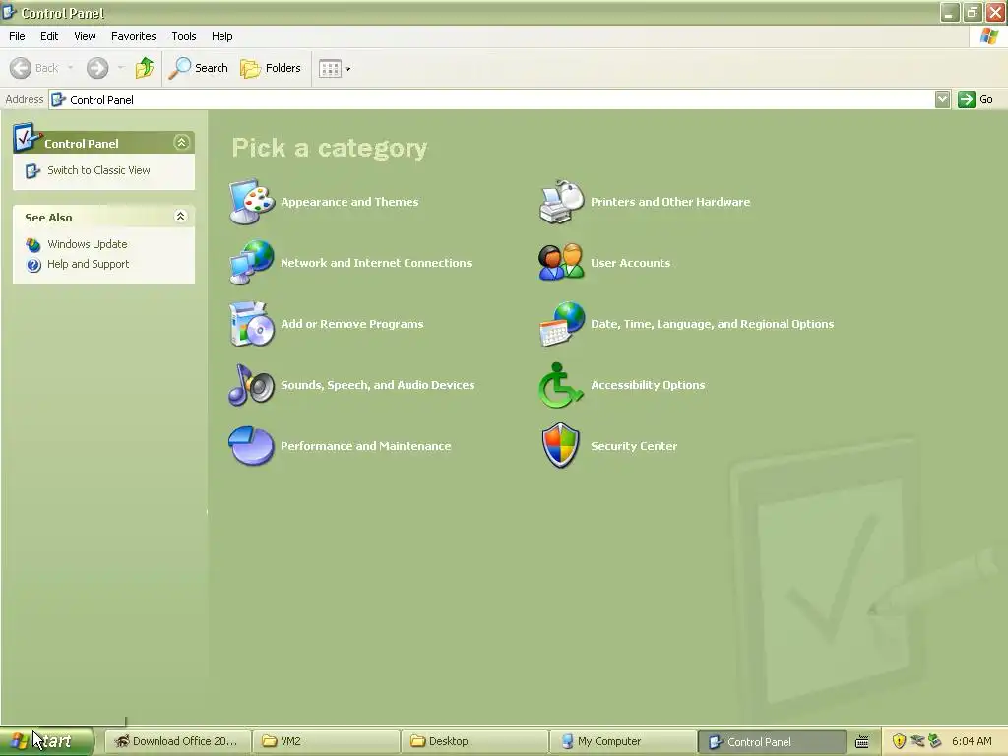Viewport: 1008px width, 756px height.
Task: Open the Tools menu
Action: 184,36
